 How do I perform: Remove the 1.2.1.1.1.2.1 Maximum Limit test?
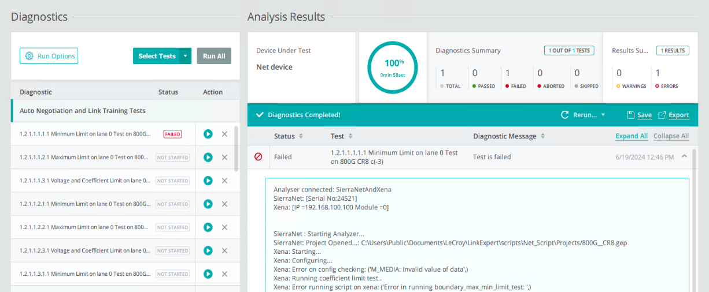(x=224, y=158)
